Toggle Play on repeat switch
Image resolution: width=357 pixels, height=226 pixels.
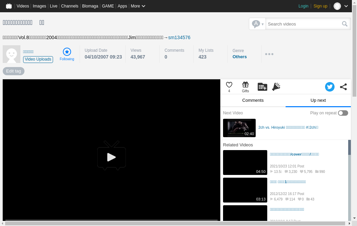click(x=343, y=113)
